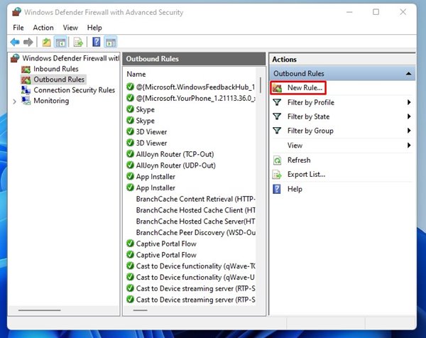Open the File menu
This screenshot has height=338, width=426.
pos(18,28)
